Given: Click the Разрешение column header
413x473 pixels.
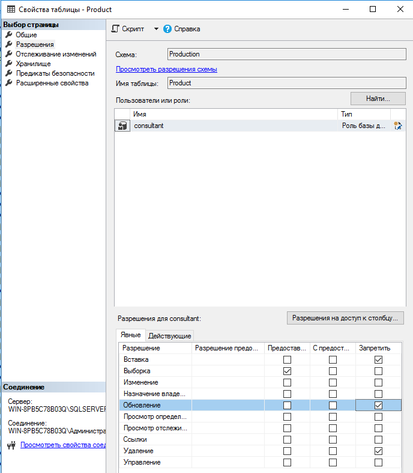Looking at the screenshot, I should 155,348.
